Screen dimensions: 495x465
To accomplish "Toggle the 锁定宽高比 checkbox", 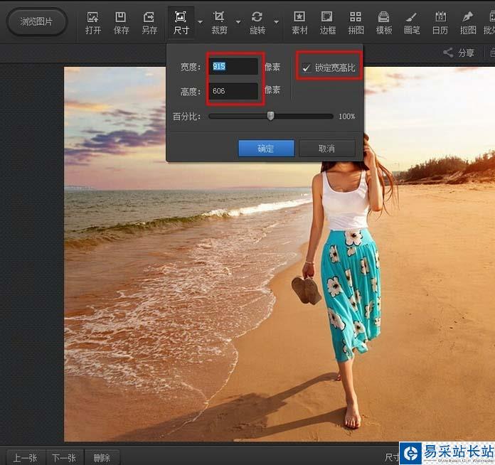I will coord(307,68).
